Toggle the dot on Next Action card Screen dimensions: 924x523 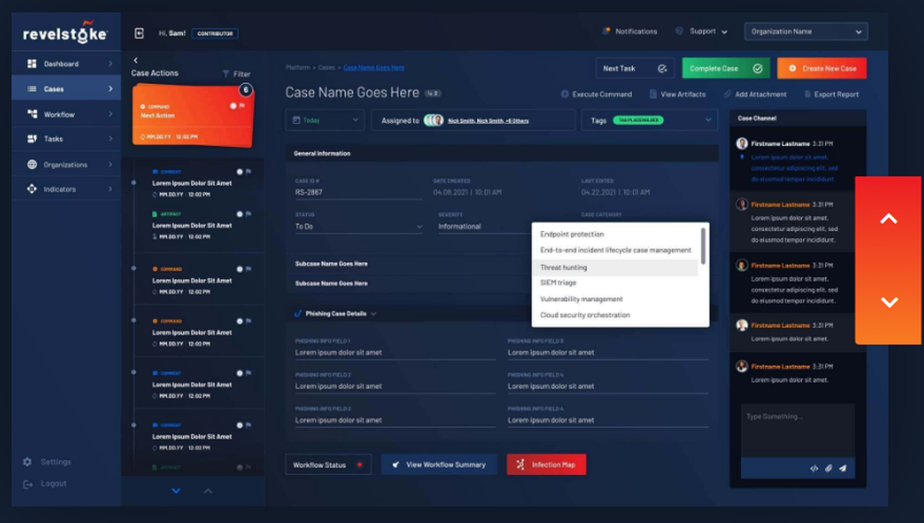tap(233, 106)
